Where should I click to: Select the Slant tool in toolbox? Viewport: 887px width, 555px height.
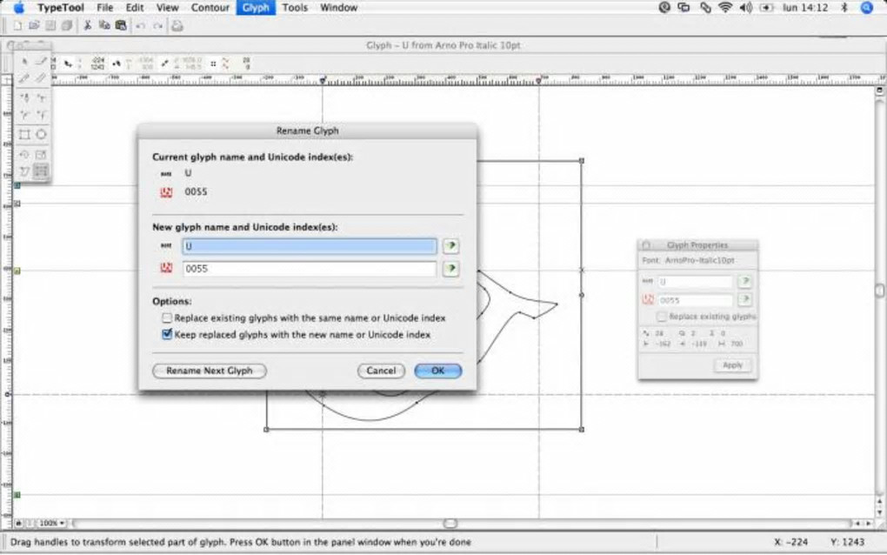(x=24, y=171)
